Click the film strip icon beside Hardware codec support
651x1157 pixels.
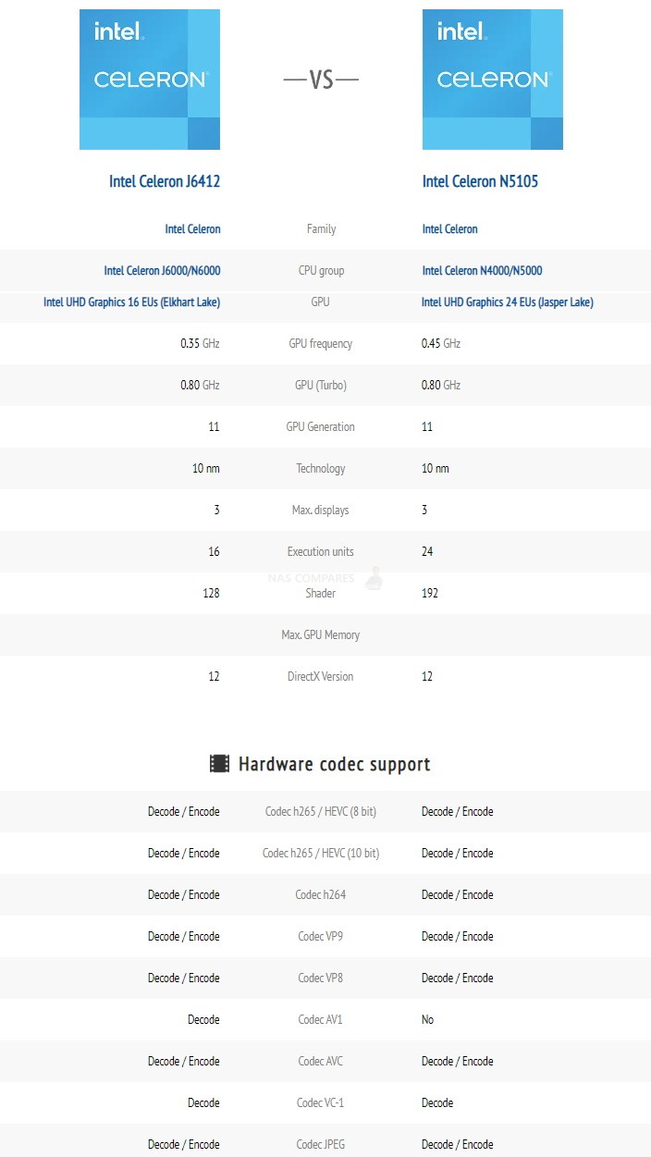pos(219,764)
